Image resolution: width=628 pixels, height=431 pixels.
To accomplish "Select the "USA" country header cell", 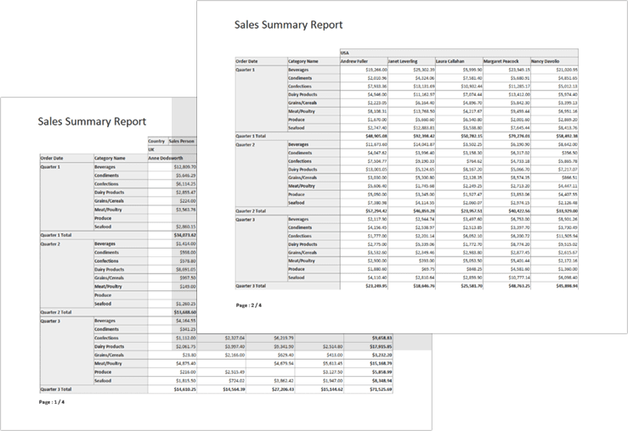I will click(x=459, y=53).
